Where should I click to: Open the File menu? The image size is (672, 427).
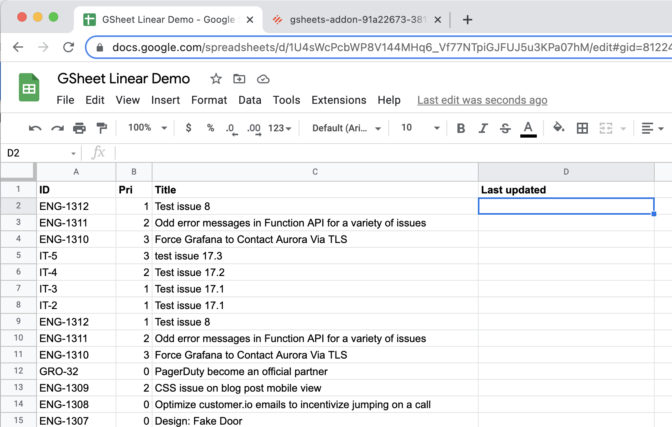65,100
